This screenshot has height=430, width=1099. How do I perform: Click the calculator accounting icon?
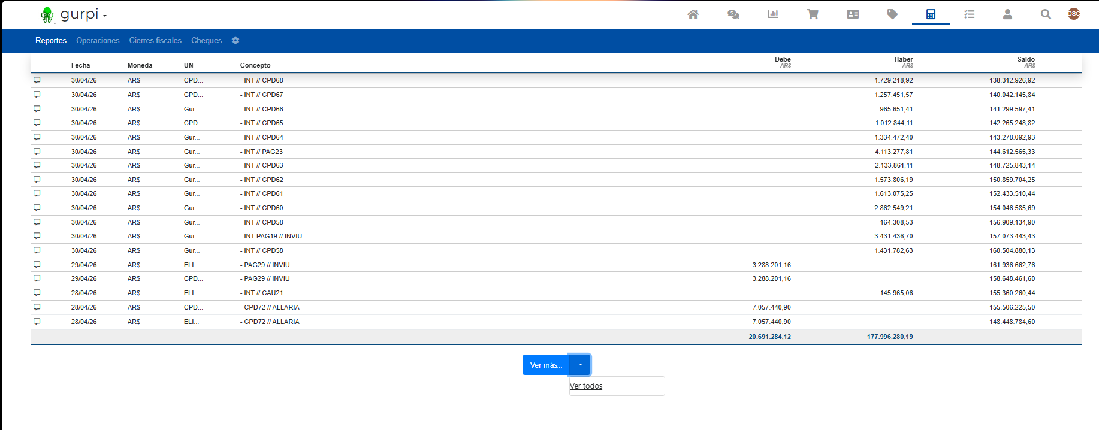coord(931,14)
